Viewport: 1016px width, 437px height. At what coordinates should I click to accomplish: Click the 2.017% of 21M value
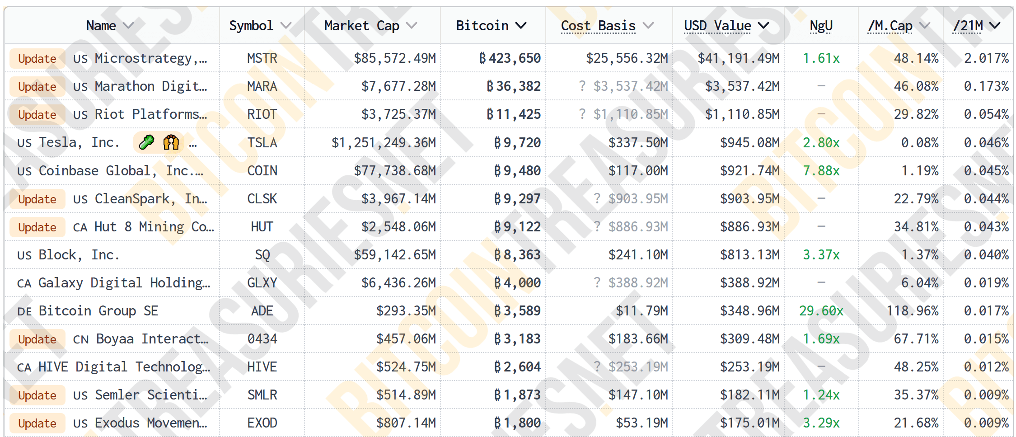point(987,58)
